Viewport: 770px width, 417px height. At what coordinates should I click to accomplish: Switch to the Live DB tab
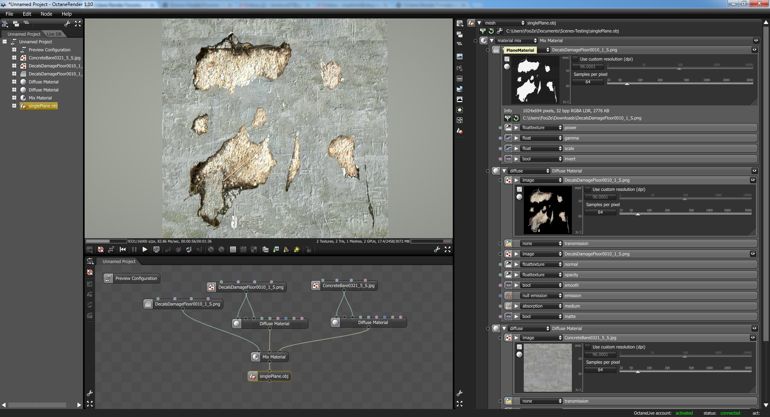pos(54,34)
